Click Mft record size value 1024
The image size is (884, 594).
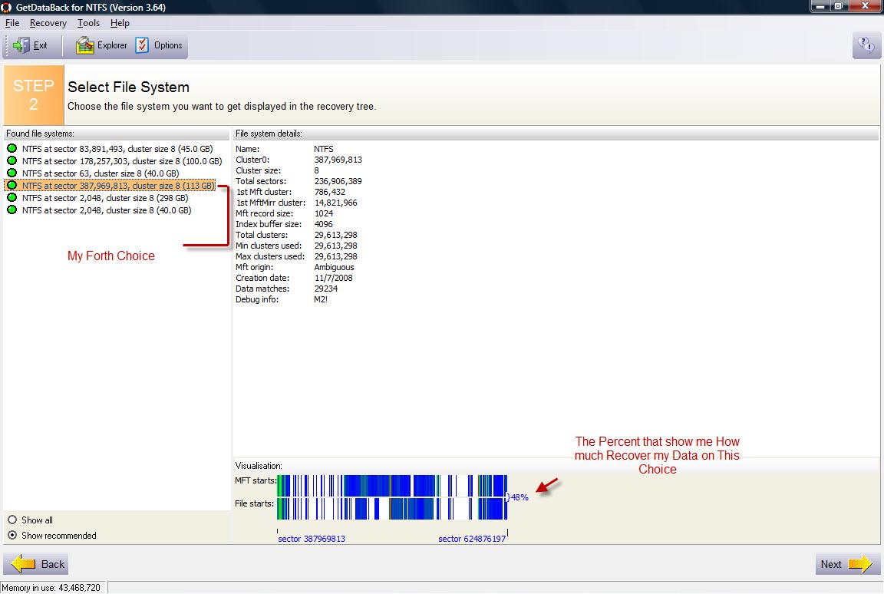click(x=324, y=213)
